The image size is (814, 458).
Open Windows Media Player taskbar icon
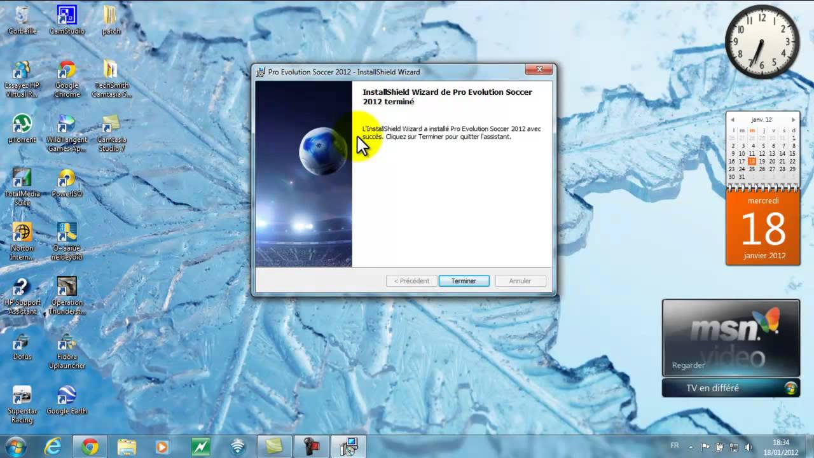coord(163,447)
